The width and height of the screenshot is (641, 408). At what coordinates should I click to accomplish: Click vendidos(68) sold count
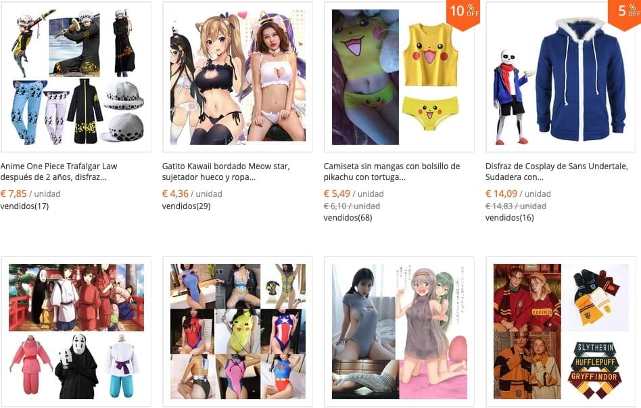click(348, 218)
